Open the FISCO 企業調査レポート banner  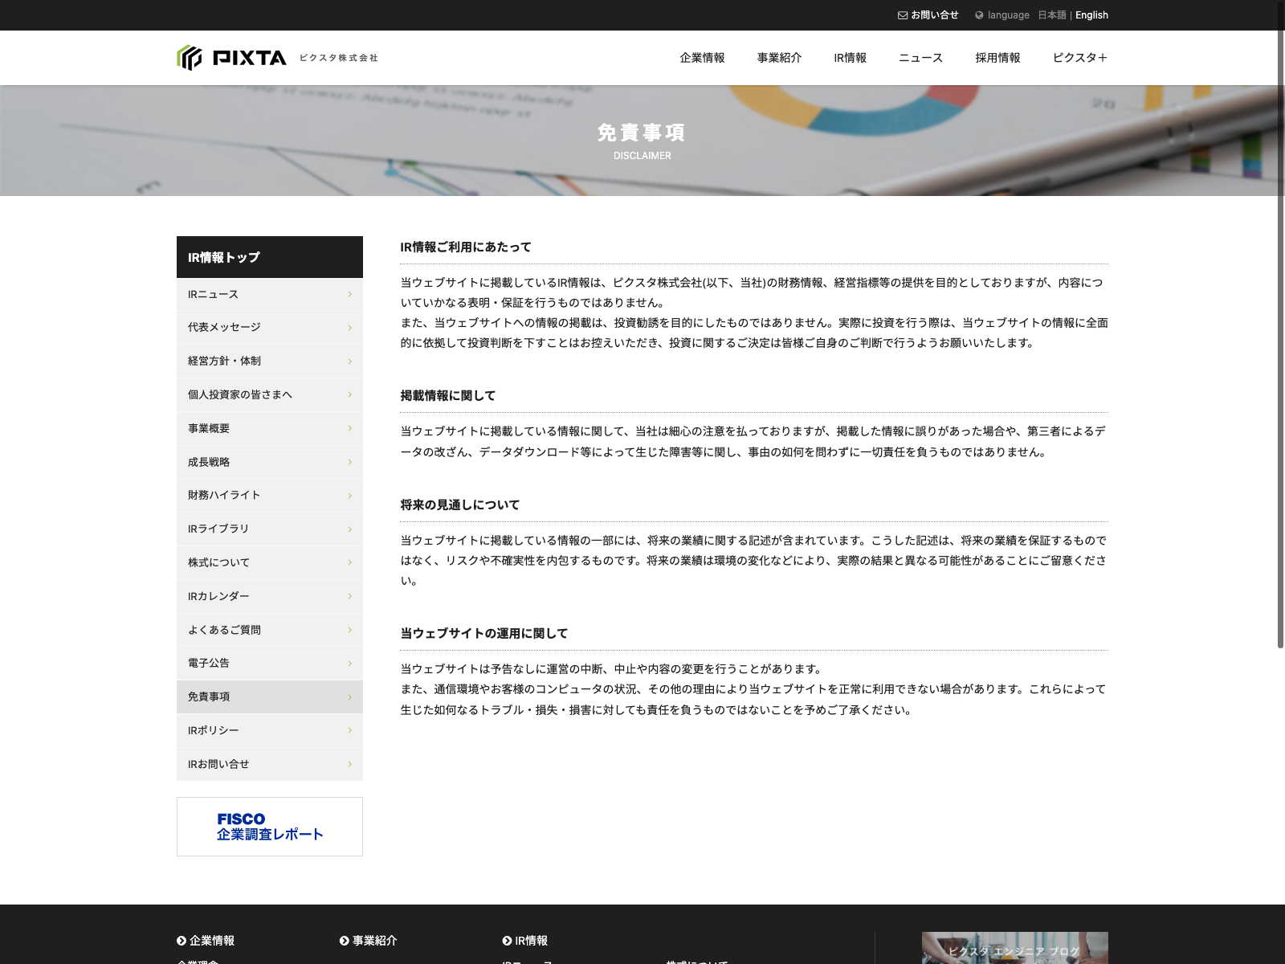pyautogui.click(x=270, y=827)
